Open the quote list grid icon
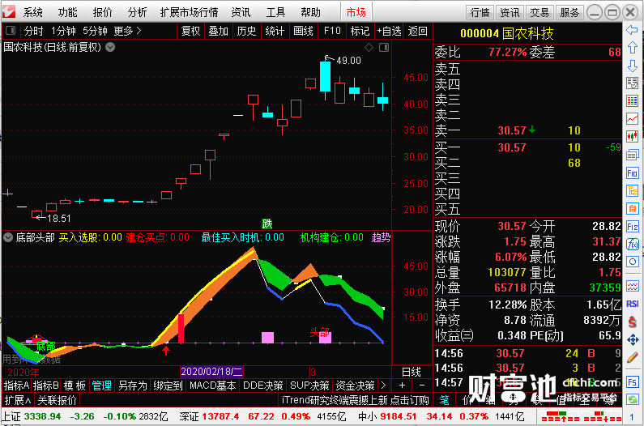Screen dimensions: 644x426 click(632, 100)
